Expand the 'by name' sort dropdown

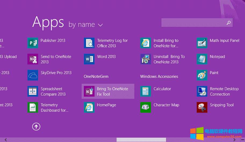point(100,25)
